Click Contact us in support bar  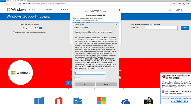45,17
